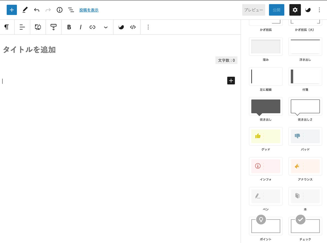327x243 pixels.
Task: Expand the more rich text controls chevron
Action: click(106, 27)
